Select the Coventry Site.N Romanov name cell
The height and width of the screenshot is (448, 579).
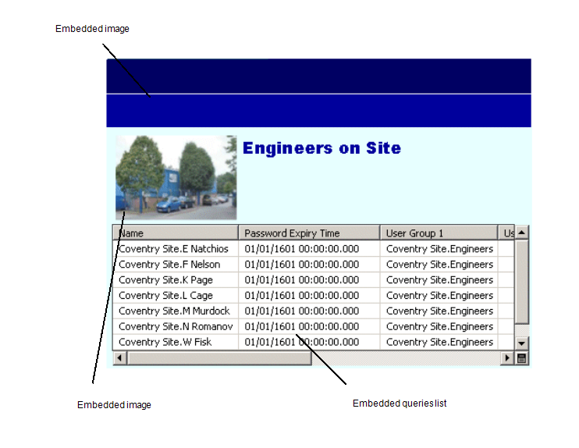pyautogui.click(x=176, y=326)
